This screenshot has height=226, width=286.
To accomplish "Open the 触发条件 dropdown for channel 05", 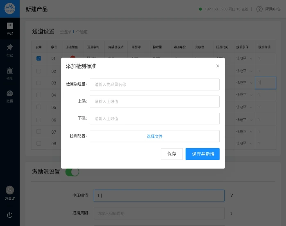I will pos(245,107).
